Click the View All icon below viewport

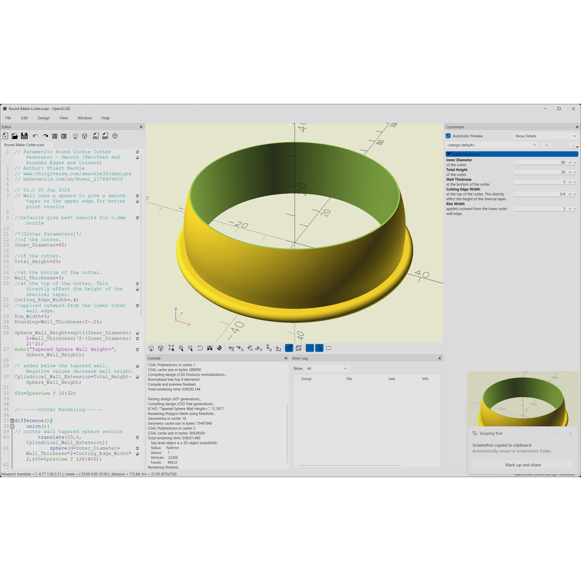(x=171, y=348)
